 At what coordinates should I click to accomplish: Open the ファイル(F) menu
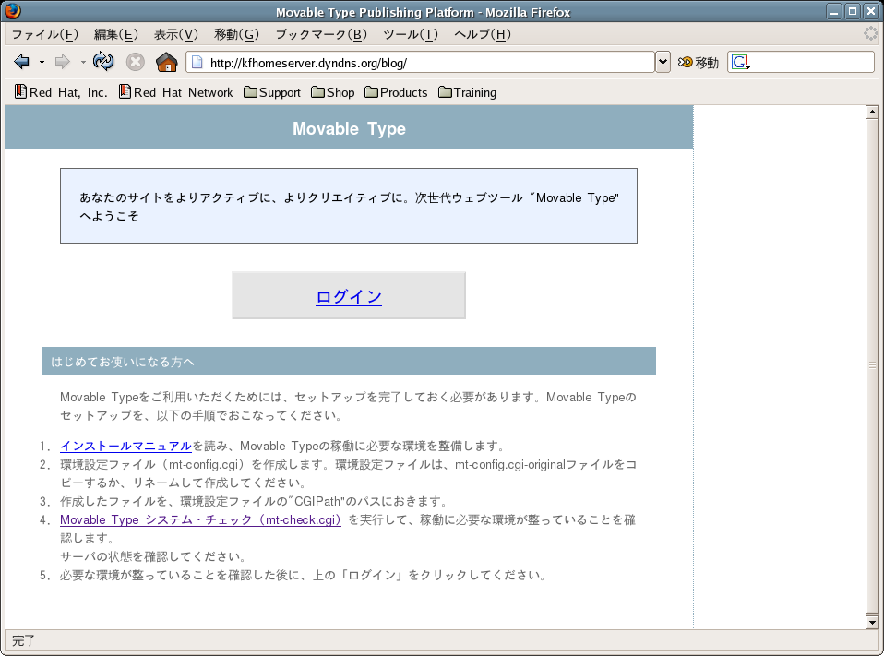point(45,34)
